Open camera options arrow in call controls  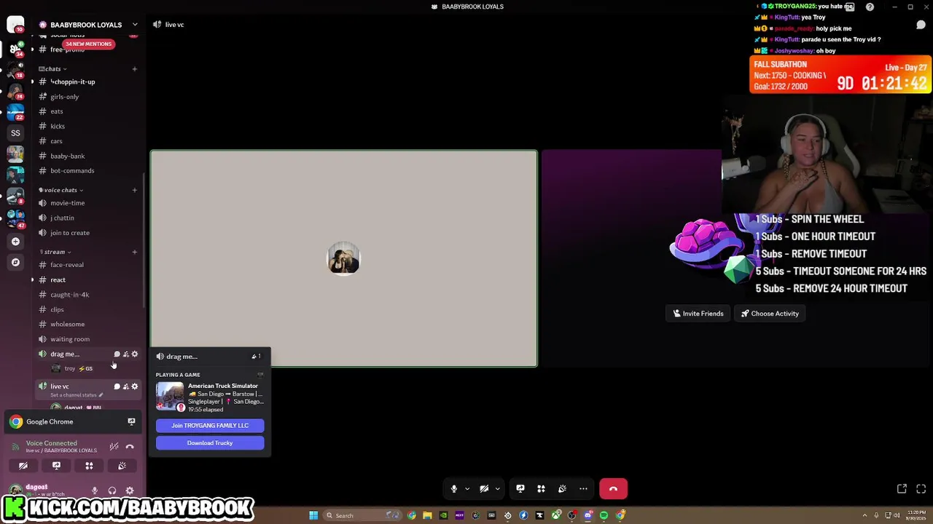[x=497, y=489]
